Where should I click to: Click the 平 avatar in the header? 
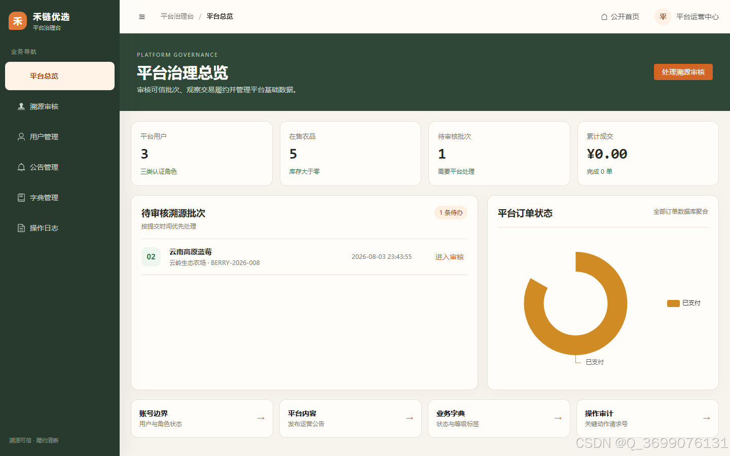663,17
